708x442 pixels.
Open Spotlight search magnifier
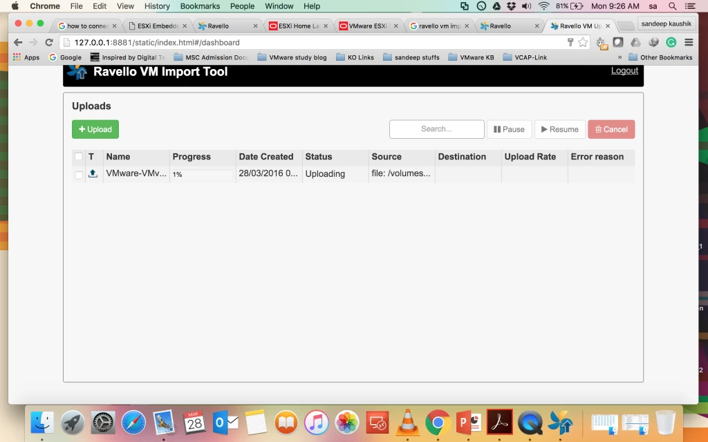[x=672, y=6]
